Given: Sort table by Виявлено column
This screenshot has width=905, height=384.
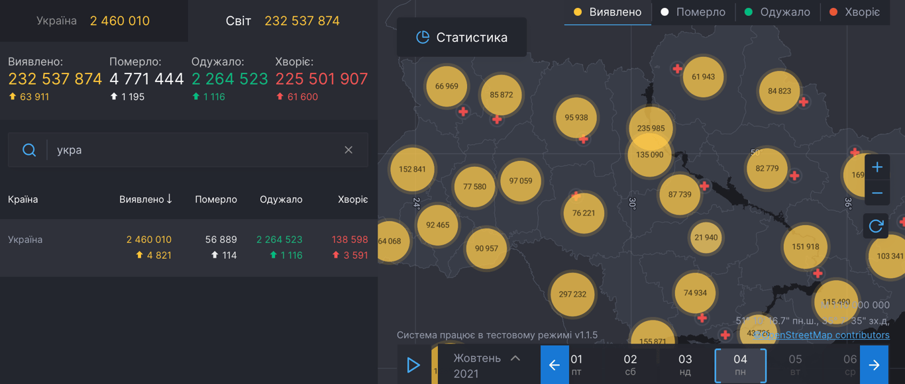Looking at the screenshot, I should pos(146,199).
